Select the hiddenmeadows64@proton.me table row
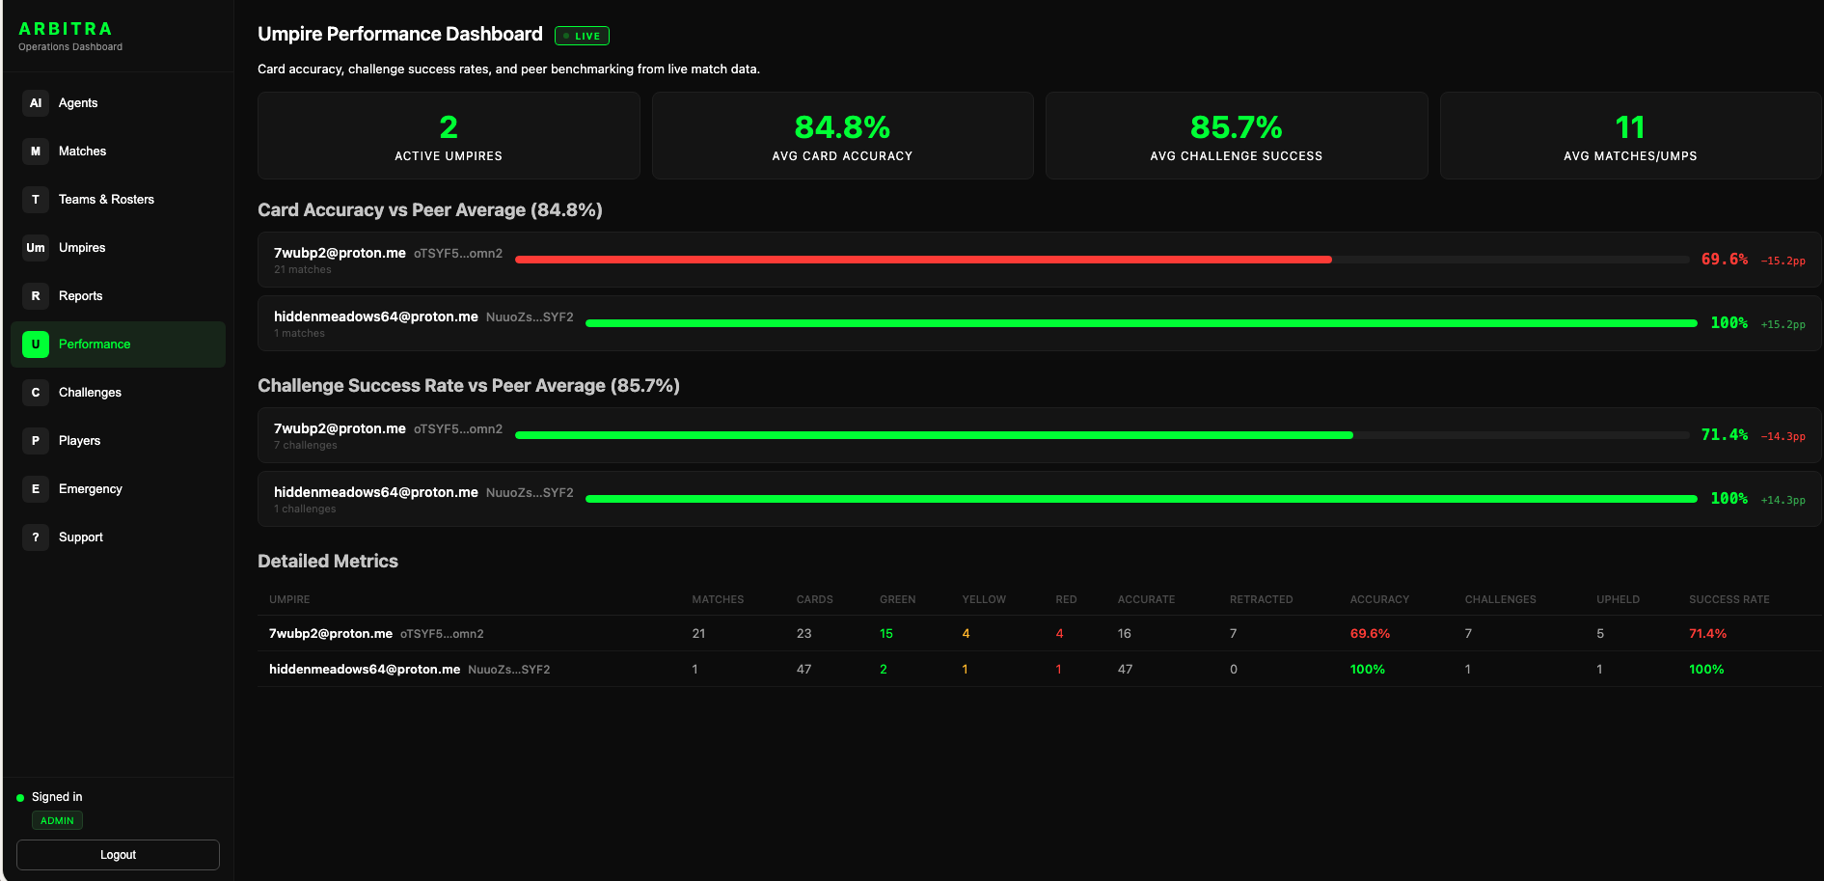The width and height of the screenshot is (1824, 881). click(x=1039, y=669)
